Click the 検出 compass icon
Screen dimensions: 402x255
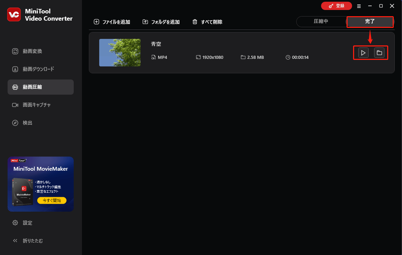(15, 123)
